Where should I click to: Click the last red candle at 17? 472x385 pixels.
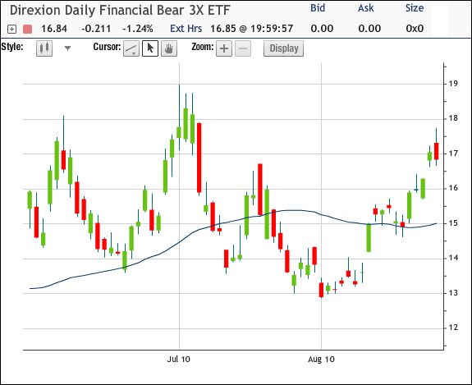coord(436,151)
